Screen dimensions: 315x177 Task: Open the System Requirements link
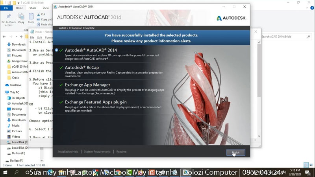[x=97, y=152]
